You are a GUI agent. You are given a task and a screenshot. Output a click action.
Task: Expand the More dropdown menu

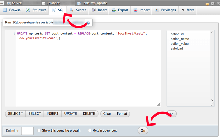click(188, 10)
